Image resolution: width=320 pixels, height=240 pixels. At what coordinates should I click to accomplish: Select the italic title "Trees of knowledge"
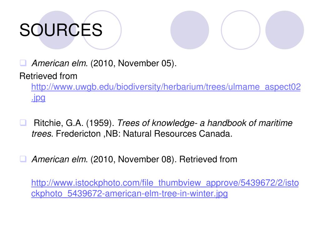click(156, 123)
